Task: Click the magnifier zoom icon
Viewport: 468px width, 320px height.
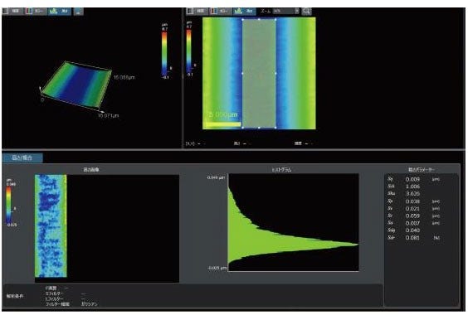Action: [306, 12]
